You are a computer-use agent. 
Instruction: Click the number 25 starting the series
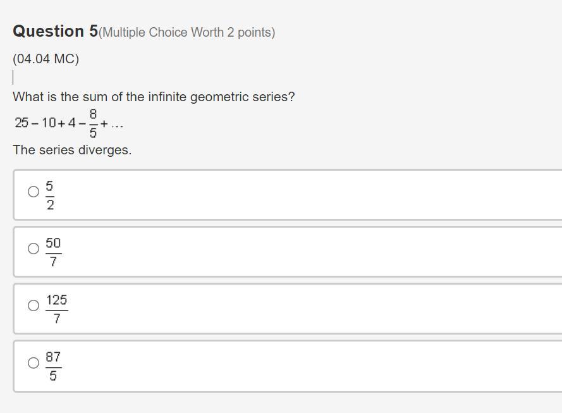point(21,123)
